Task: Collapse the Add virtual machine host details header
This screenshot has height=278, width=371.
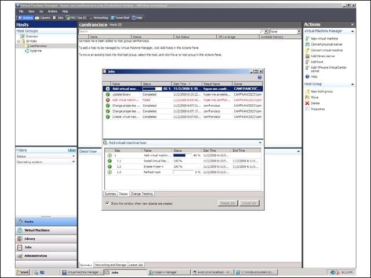Action: coord(260,143)
